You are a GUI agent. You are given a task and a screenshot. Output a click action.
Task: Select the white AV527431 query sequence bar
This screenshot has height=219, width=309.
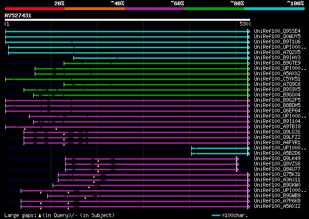click(x=127, y=20)
